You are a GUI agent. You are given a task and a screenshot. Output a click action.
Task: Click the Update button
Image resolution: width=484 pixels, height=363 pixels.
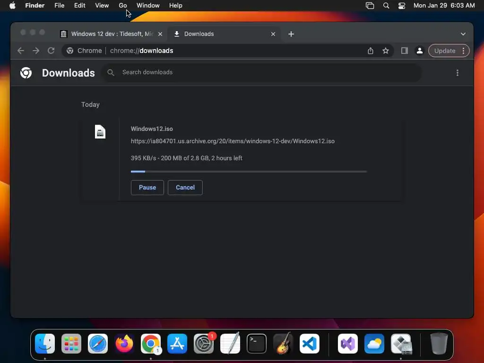tap(444, 51)
